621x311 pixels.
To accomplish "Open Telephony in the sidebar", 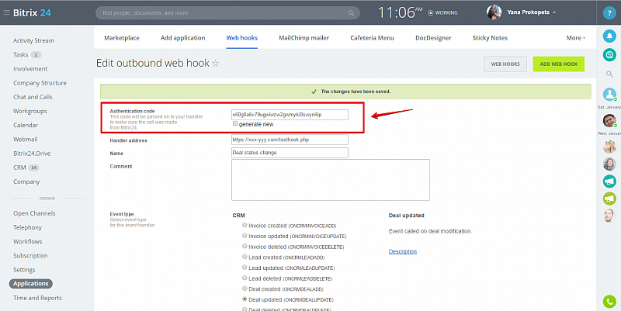I will point(27,227).
